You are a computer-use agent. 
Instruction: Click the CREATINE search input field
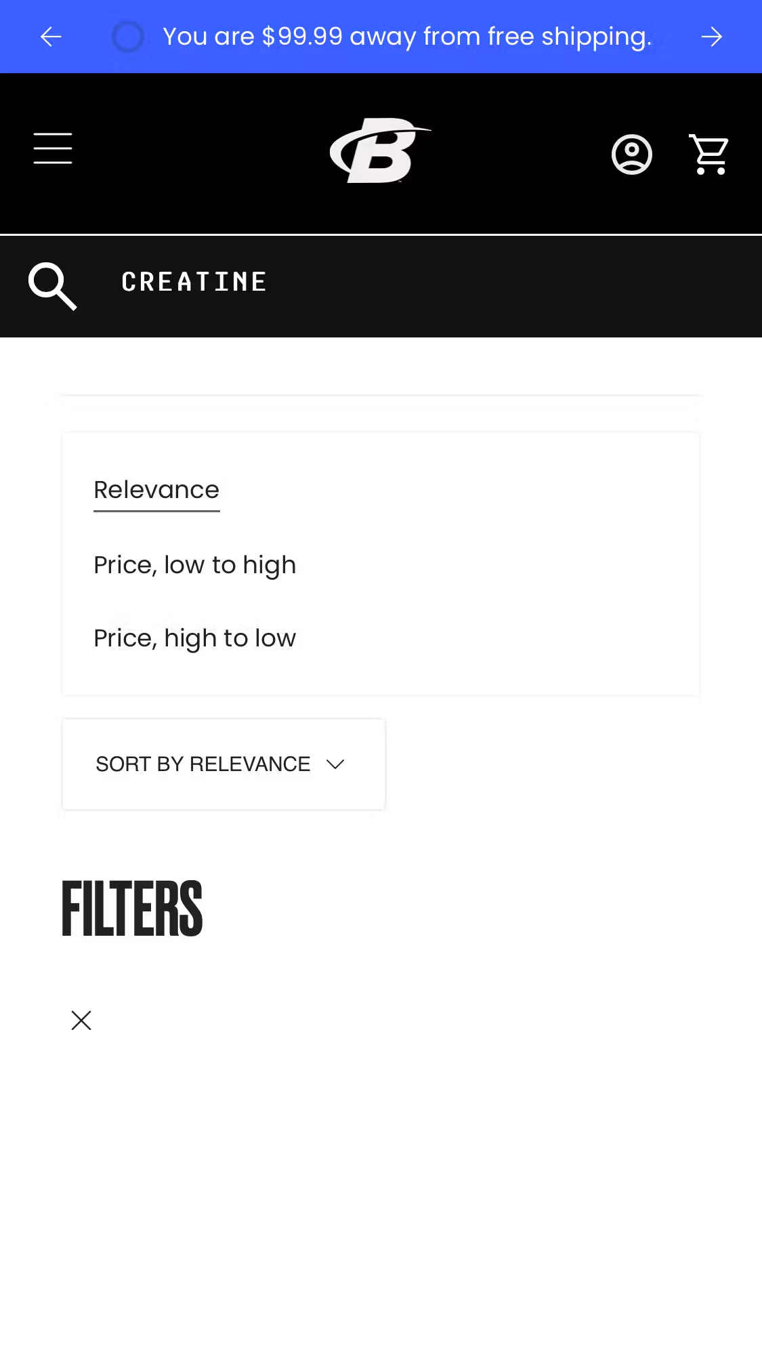tap(194, 281)
